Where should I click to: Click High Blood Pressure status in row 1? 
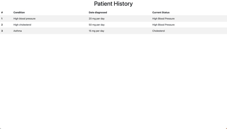coord(163,19)
